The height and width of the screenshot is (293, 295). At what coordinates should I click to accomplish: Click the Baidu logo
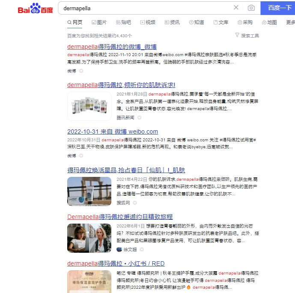[36, 8]
